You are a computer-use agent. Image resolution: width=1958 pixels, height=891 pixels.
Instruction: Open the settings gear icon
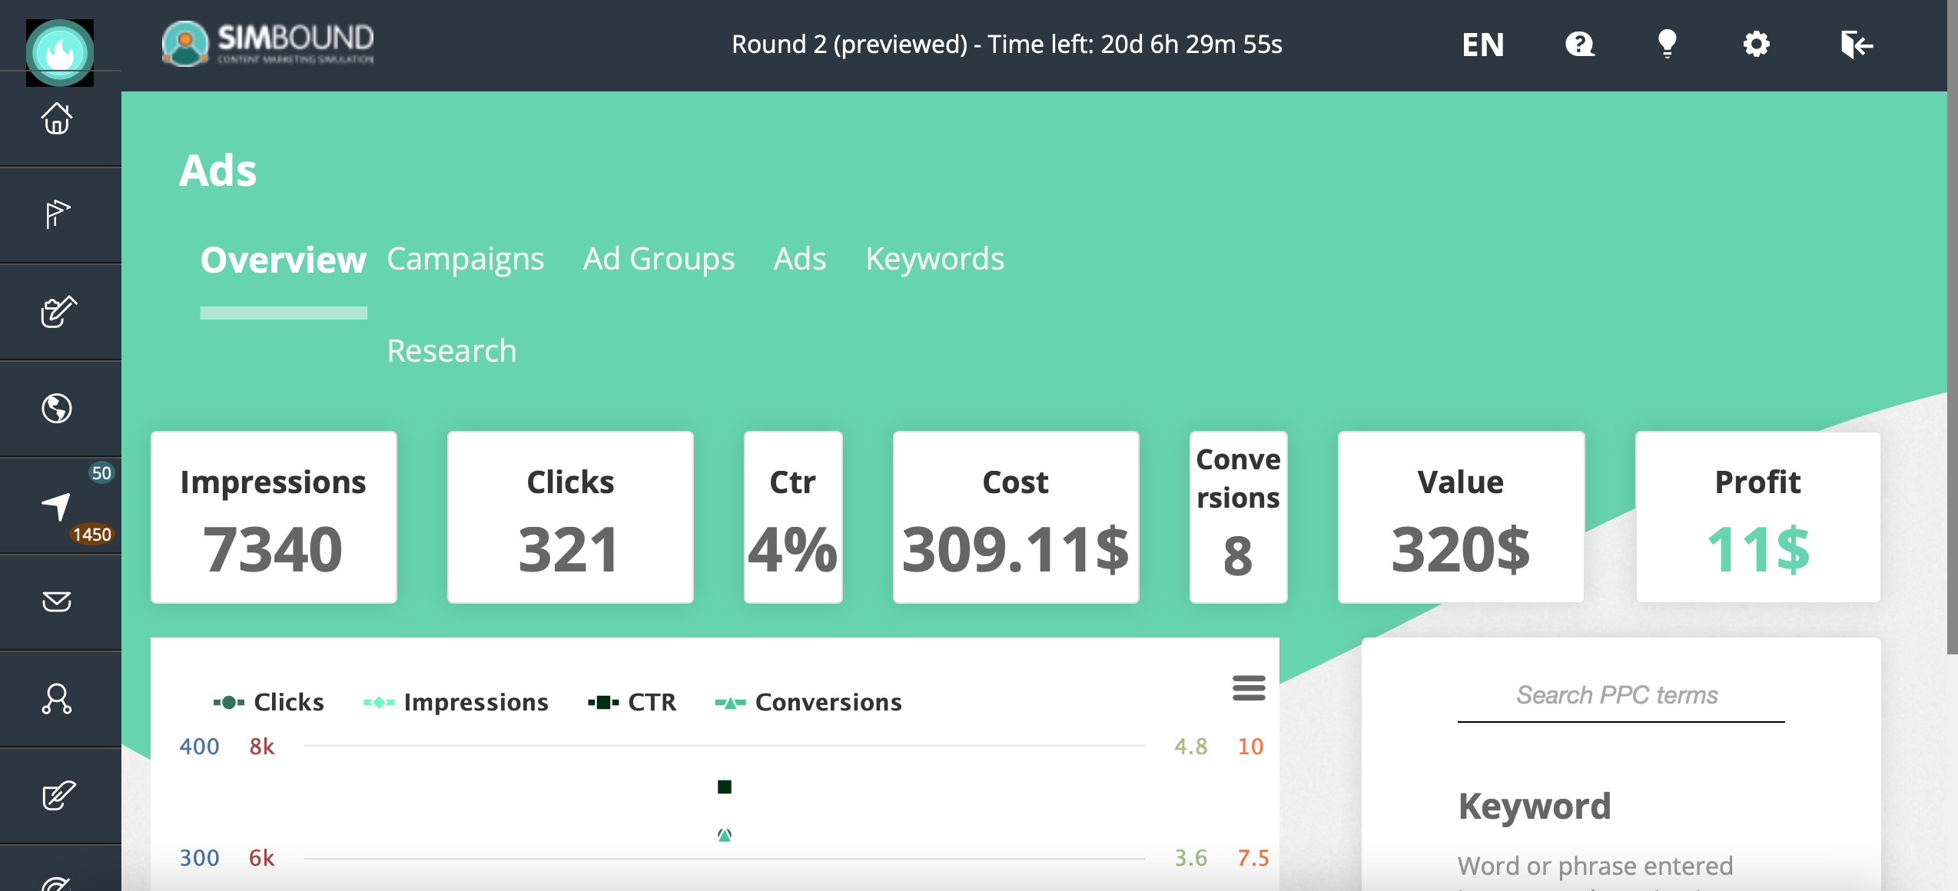(x=1756, y=45)
